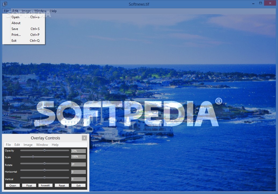Open Help menu in Overlay Controls
278x194 pixels.
(x=55, y=145)
